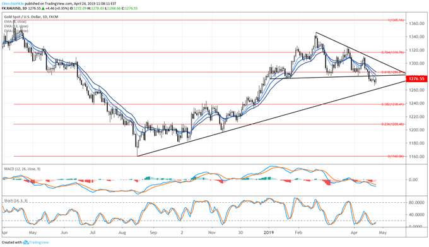The width and height of the screenshot is (429, 247).
Task: Click the 0 (1160.06) Fibonacci base label
Action: click(396, 157)
